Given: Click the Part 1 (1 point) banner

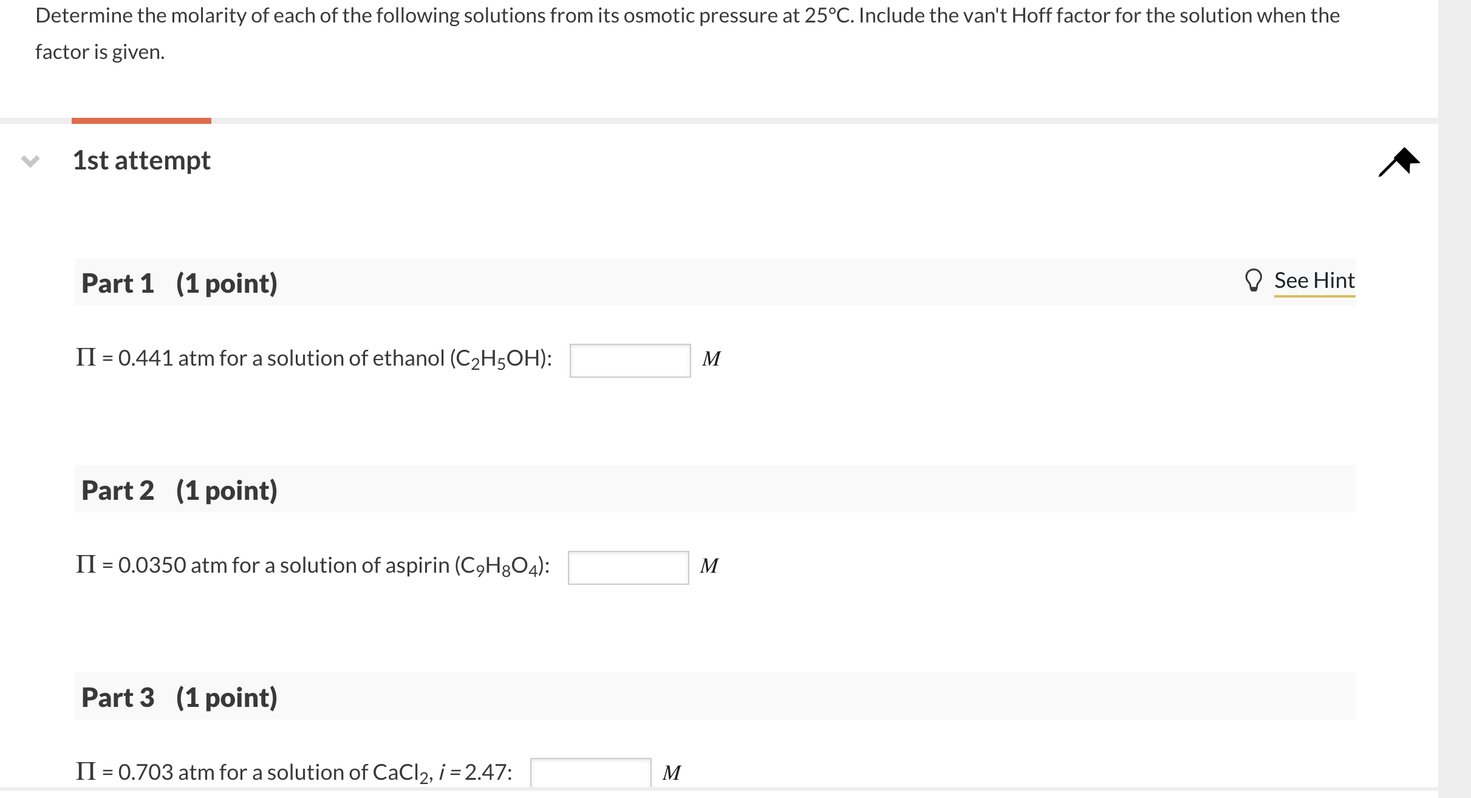Looking at the screenshot, I should pyautogui.click(x=729, y=282).
